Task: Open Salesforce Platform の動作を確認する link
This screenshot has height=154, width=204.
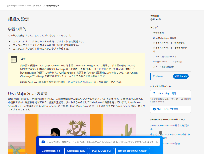Action: tap(169, 127)
